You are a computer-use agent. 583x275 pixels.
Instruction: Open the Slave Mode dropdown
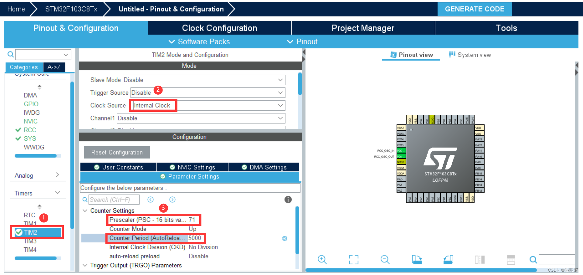click(x=204, y=80)
